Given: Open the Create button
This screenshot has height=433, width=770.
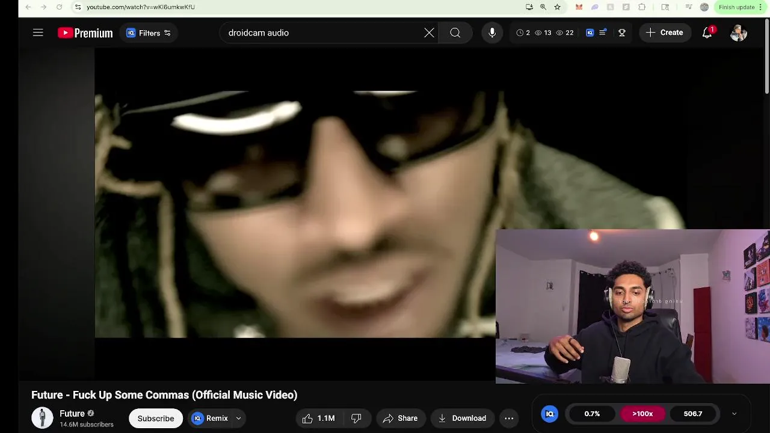Looking at the screenshot, I should click(x=665, y=32).
